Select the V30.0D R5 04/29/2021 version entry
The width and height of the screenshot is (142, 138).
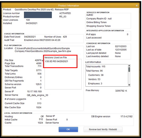(x=57, y=61)
